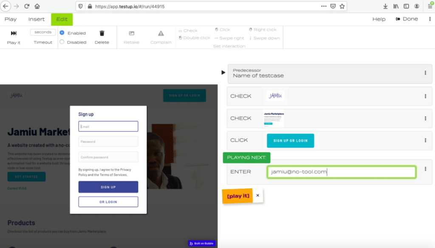Screen dimensions: 435x248
Task: Set interaction to Swipe down
Action: [x=265, y=38]
